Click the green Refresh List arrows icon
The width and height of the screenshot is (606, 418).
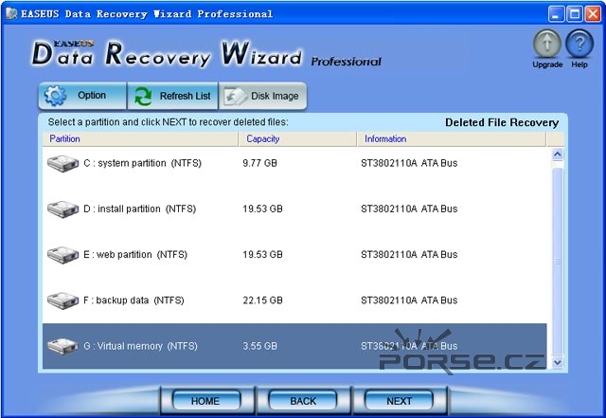[143, 96]
